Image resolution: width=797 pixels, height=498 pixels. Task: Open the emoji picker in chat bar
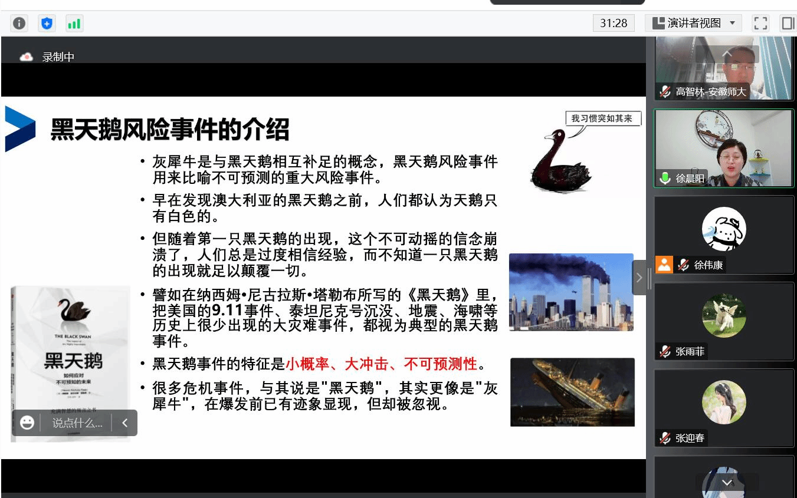tap(27, 423)
